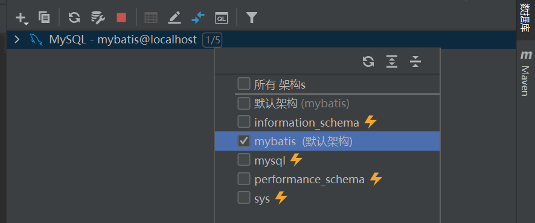Open the 1/5 schema selector badge
Screen dimensions: 535x223
(x=212, y=40)
